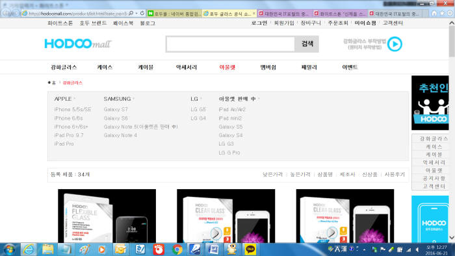Image resolution: width=455 pixels, height=256 pixels.
Task: Open the browser Tools gear icon
Action: [x=450, y=14]
